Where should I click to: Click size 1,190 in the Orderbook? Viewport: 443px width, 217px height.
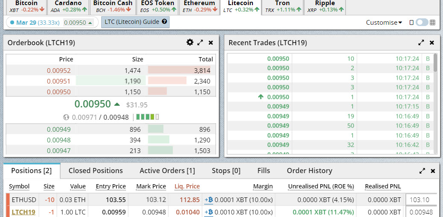point(132,81)
